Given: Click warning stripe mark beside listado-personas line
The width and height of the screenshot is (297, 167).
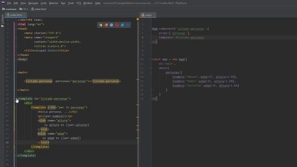Looking at the screenshot, I should [x=138, y=79].
